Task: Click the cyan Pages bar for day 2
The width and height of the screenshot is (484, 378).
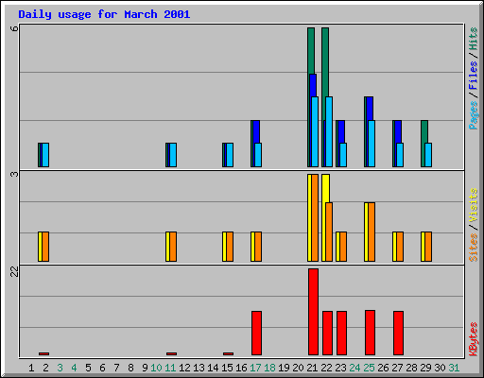Action: point(45,155)
